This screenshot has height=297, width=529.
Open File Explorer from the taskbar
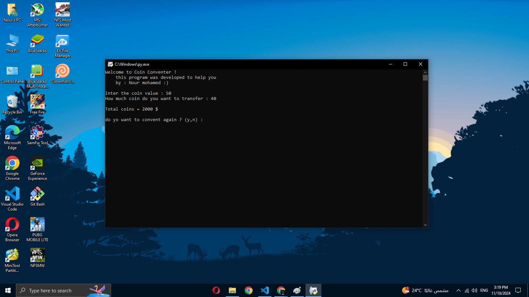coord(232,290)
